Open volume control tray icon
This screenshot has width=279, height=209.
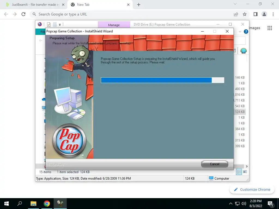point(244,204)
